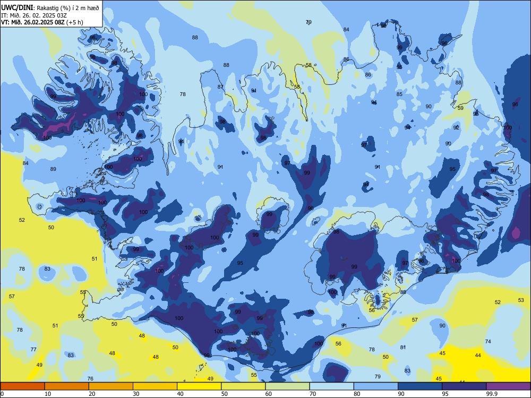Click the humidity value '85' on the map

(x=399, y=94)
